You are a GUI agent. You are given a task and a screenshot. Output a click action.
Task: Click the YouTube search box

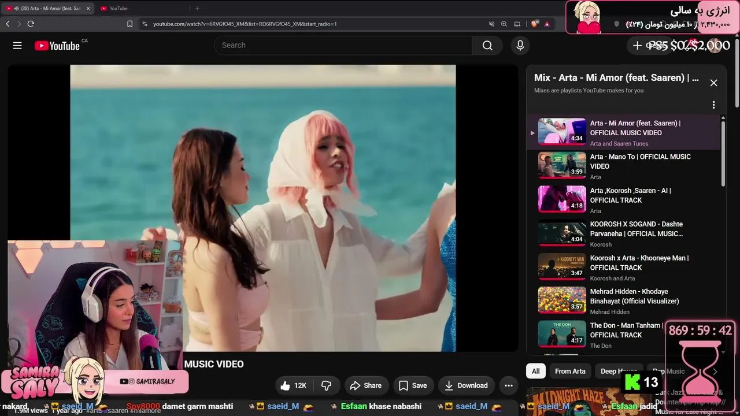(343, 46)
